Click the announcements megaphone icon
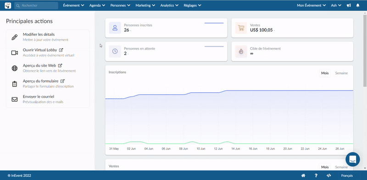367x180 pixels. [349, 6]
